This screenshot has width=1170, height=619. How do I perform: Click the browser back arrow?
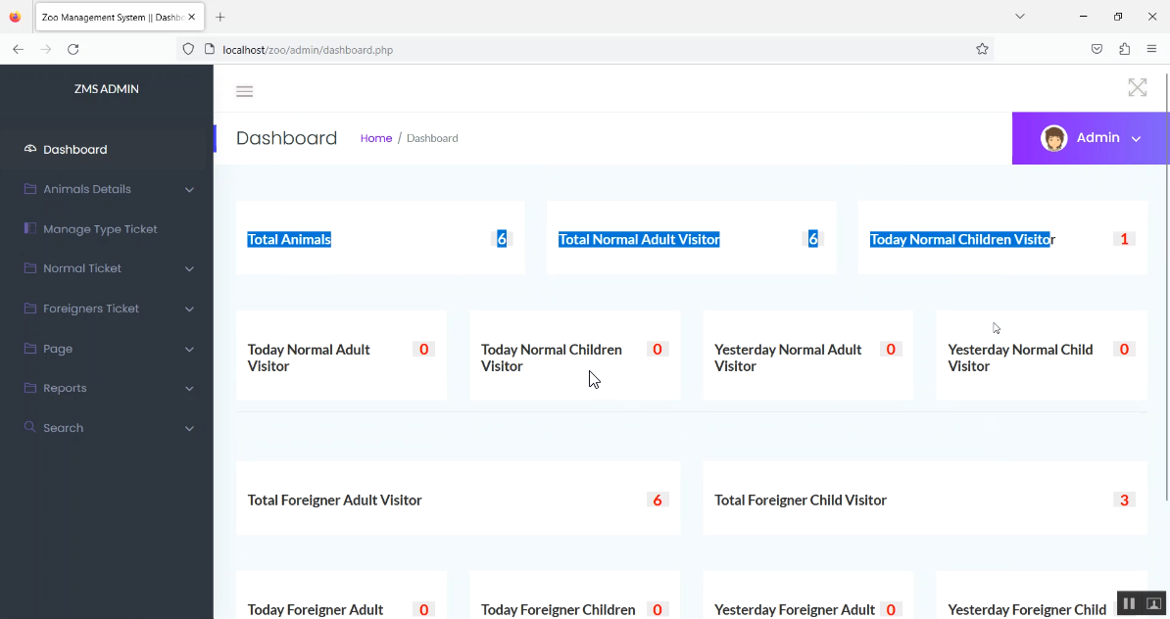coord(18,49)
